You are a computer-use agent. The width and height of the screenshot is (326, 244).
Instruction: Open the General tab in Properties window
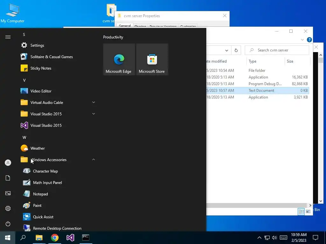125,26
